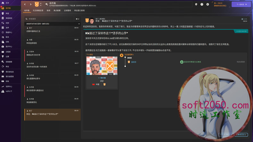
Task: Open the 阵容选择规则 message from 刘根
Action: pyautogui.click(x=51, y=41)
